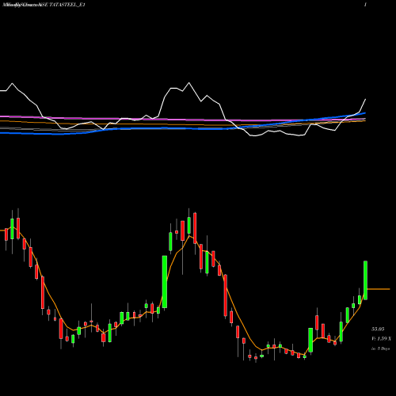Click the horizontal orange price line at chart right
This screenshot has width=396, height=396.
pos(379,289)
